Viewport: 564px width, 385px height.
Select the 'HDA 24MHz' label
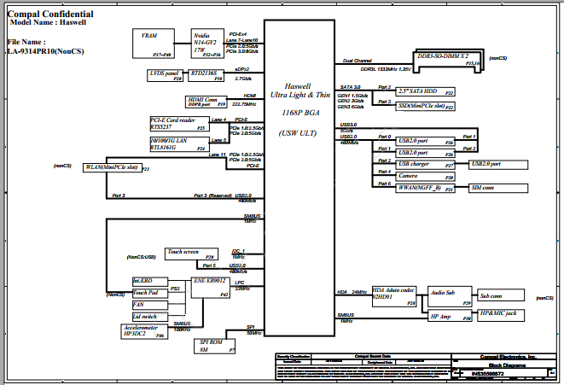[352, 292]
